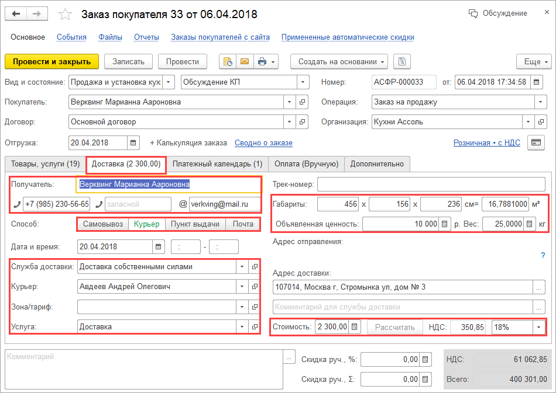Open calculator for Стоимость field
Screen dimensions: 556x393
point(354,327)
